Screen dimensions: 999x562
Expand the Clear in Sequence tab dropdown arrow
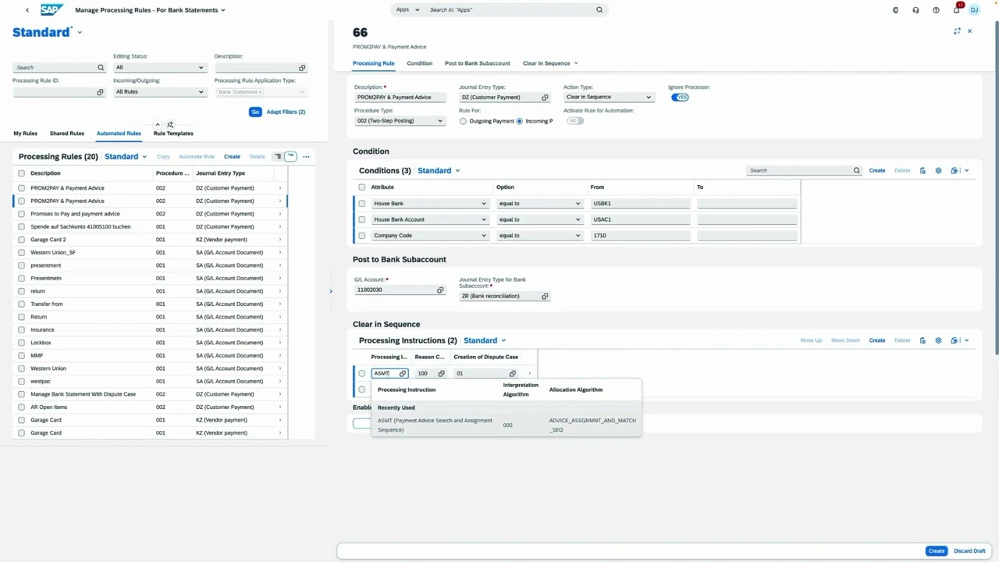[x=576, y=63]
